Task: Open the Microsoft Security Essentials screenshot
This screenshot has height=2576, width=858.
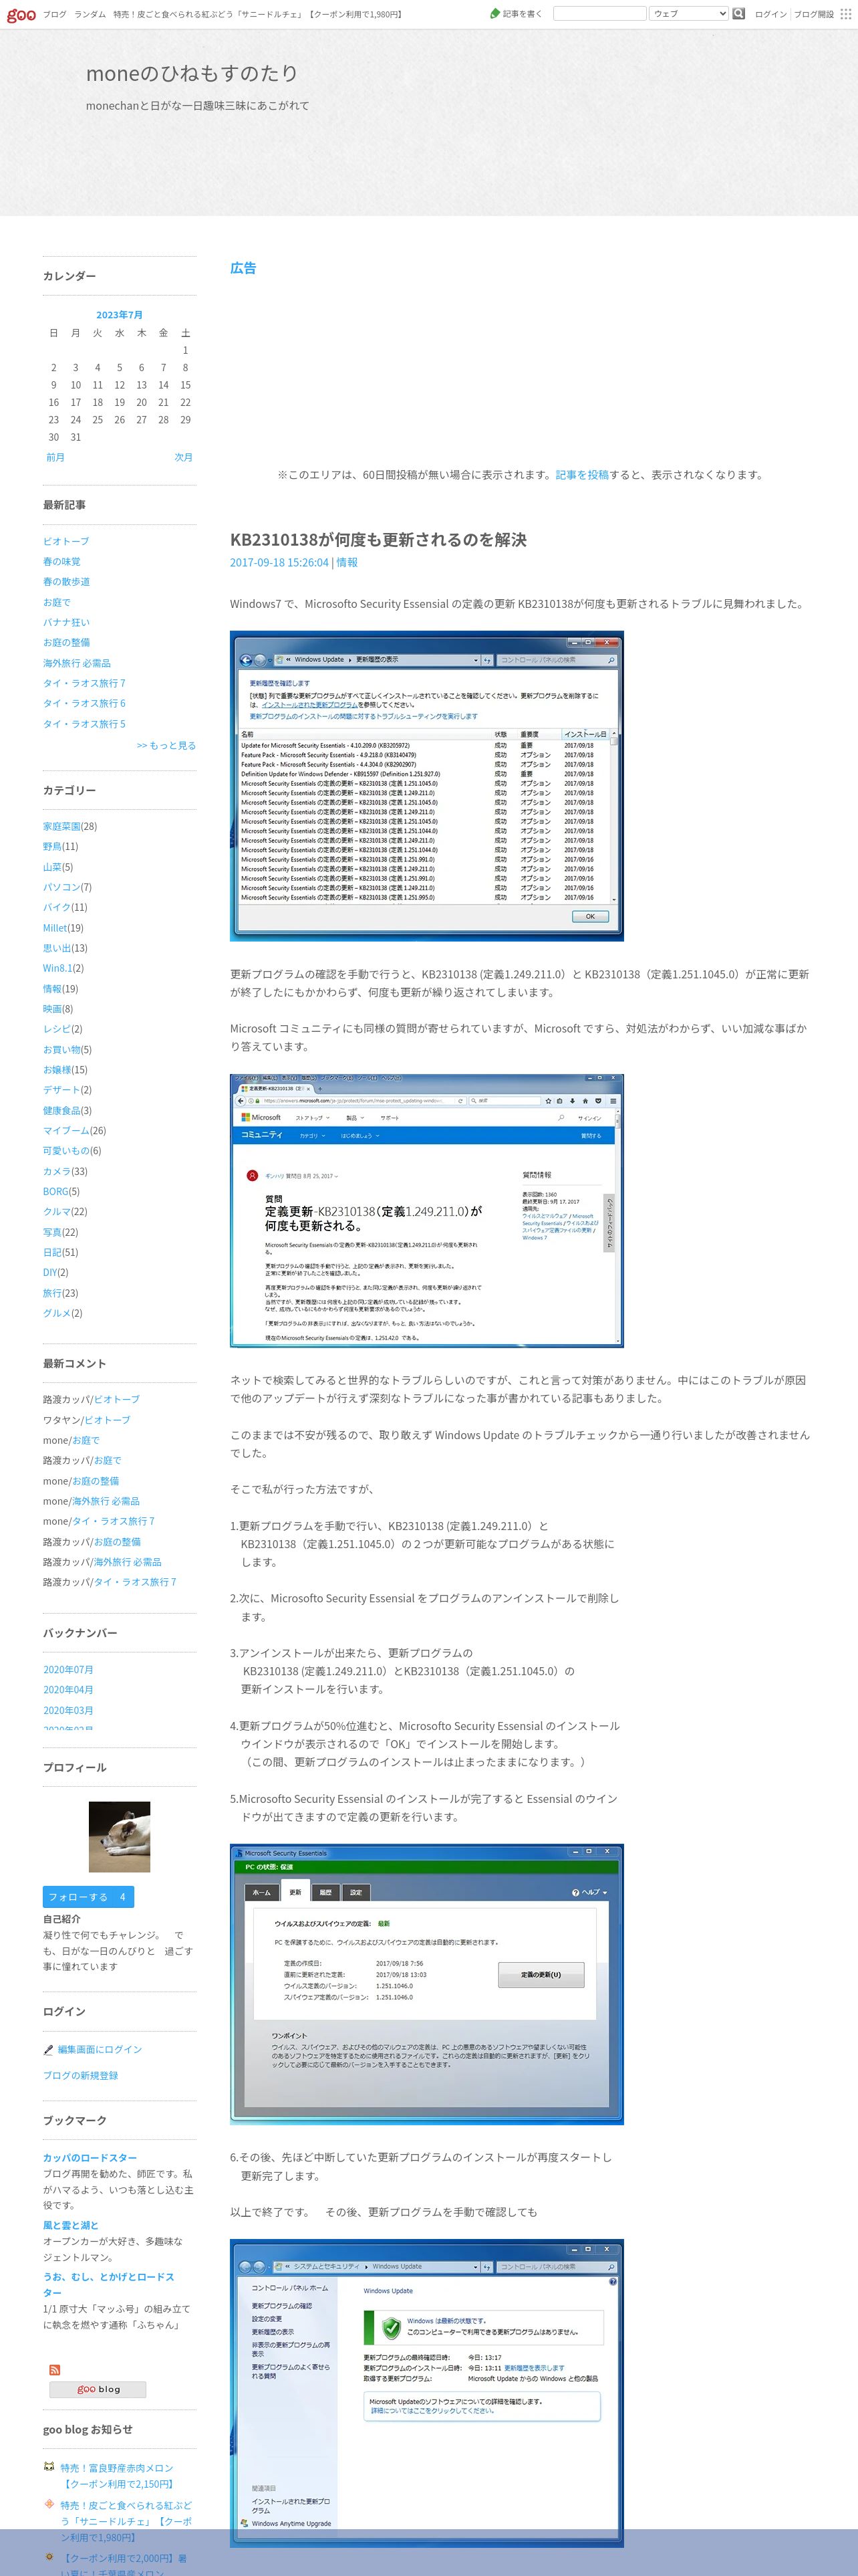Action: coord(426,1984)
